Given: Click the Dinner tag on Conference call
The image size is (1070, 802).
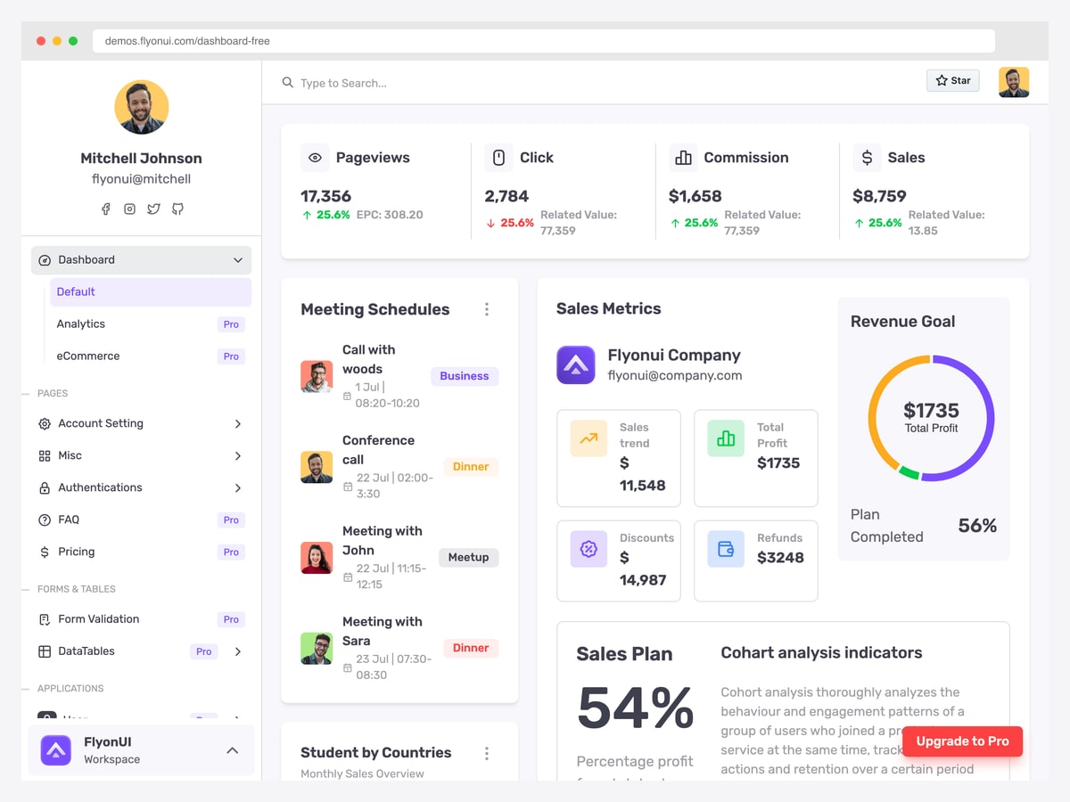Looking at the screenshot, I should coord(471,467).
